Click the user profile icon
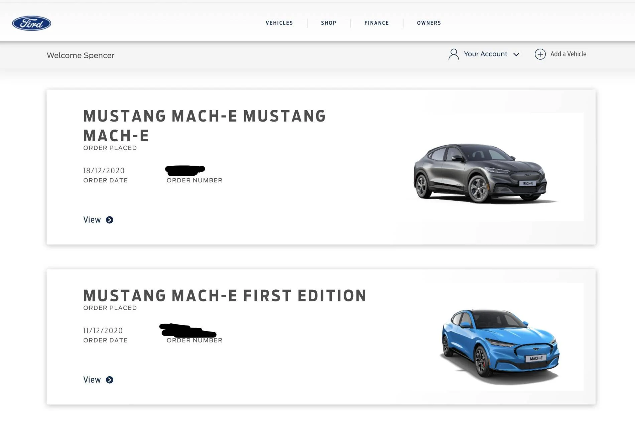The image size is (635, 431). pyautogui.click(x=454, y=54)
